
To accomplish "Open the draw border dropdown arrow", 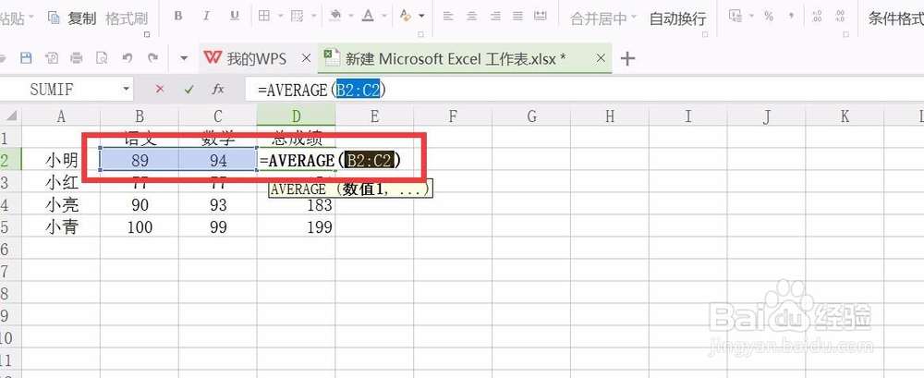I will 313,17.
